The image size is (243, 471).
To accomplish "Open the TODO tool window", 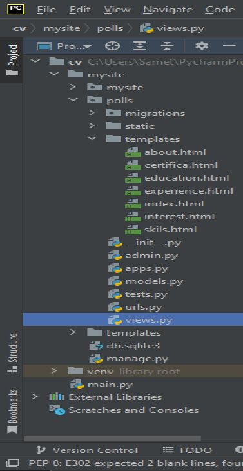I will coord(188,450).
